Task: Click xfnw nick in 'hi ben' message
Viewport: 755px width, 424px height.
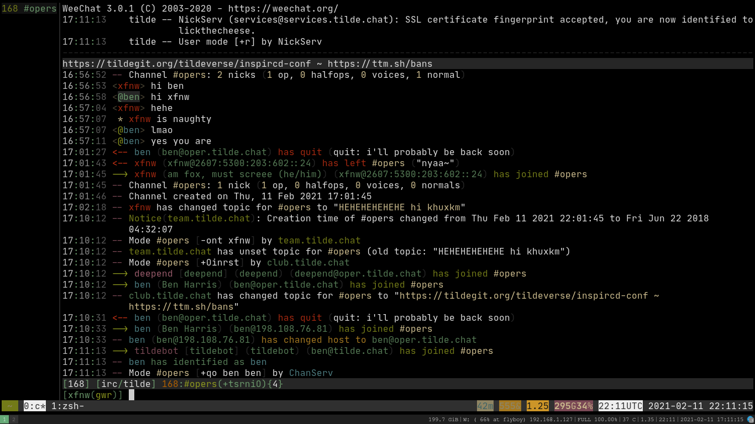Action: pyautogui.click(x=129, y=86)
